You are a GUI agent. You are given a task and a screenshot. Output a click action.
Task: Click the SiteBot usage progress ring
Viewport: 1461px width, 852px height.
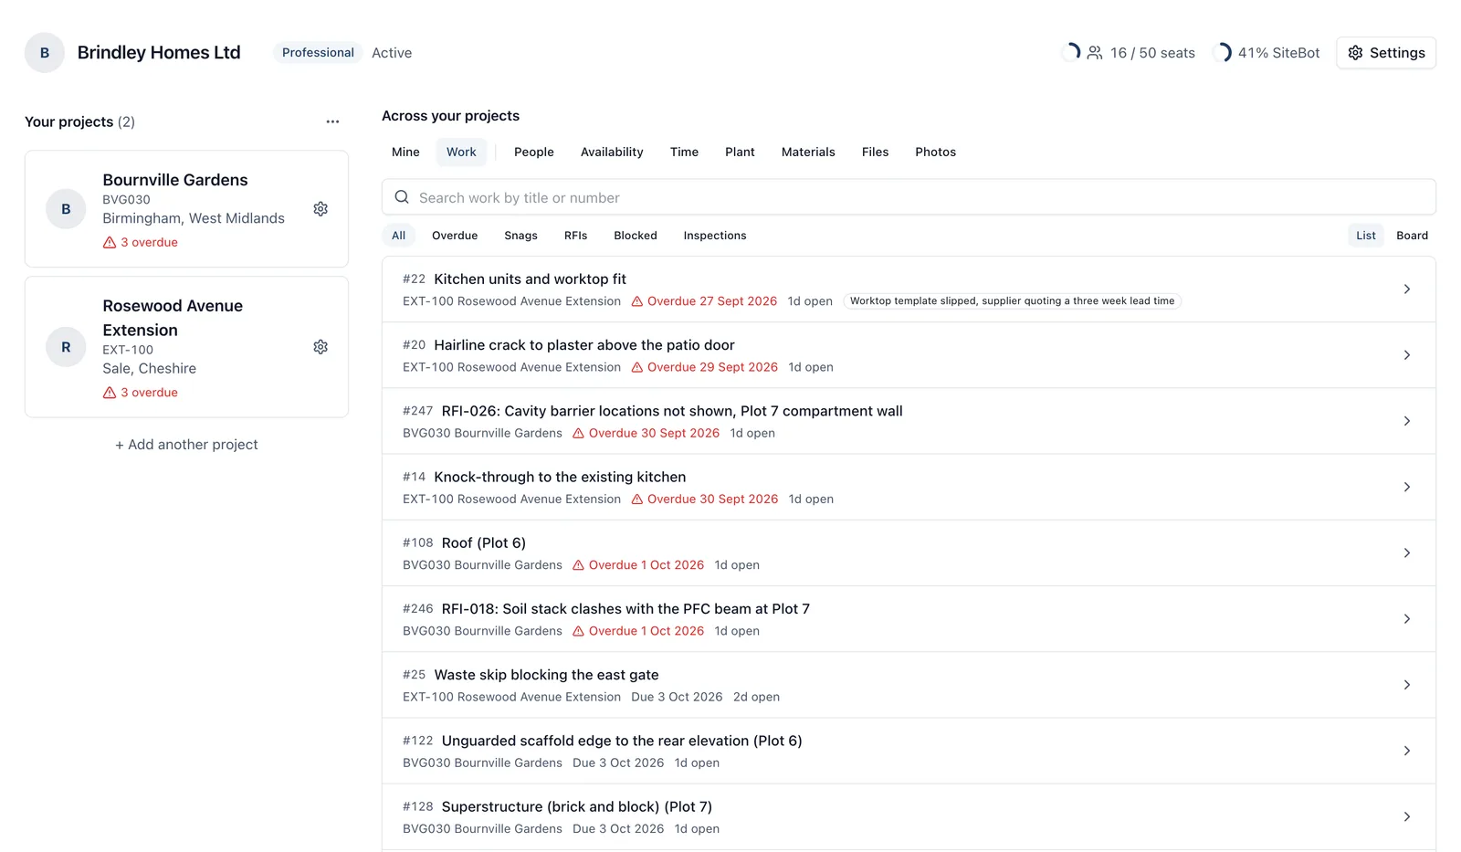[x=1223, y=53]
